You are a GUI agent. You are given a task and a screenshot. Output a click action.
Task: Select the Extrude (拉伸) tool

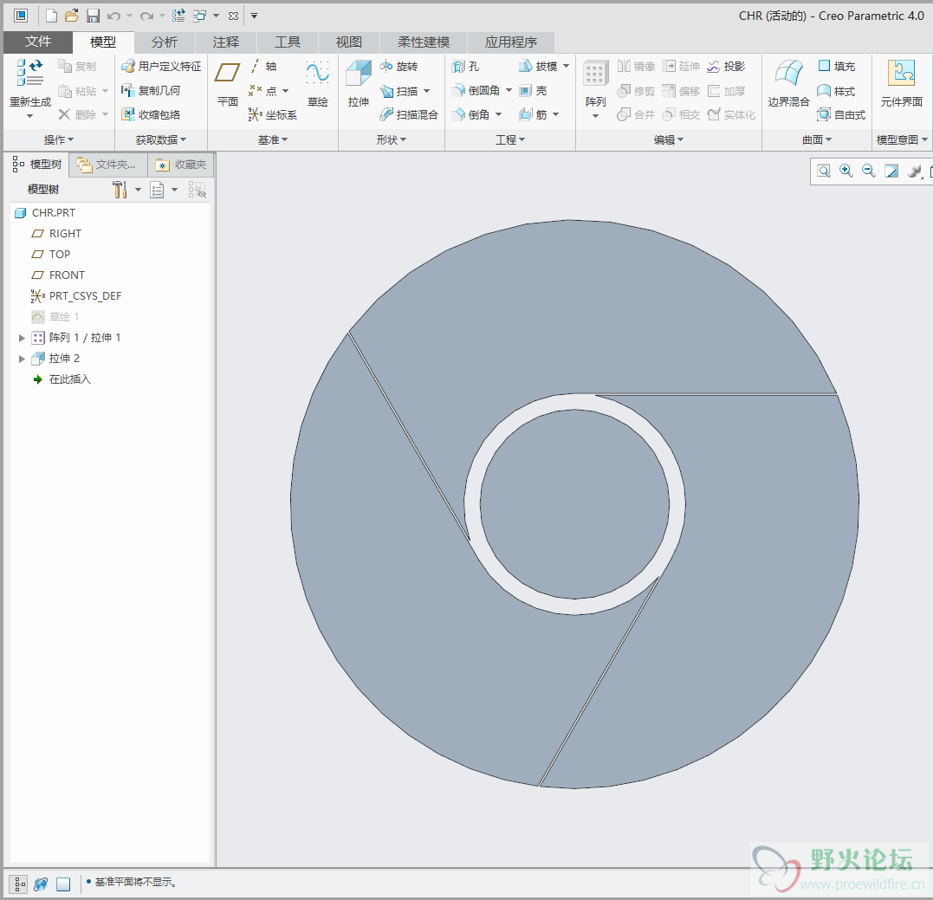pos(358,83)
